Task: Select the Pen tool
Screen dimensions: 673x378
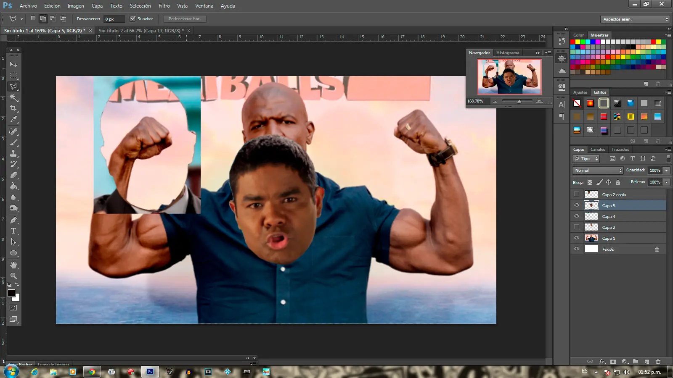Action: [x=13, y=220]
